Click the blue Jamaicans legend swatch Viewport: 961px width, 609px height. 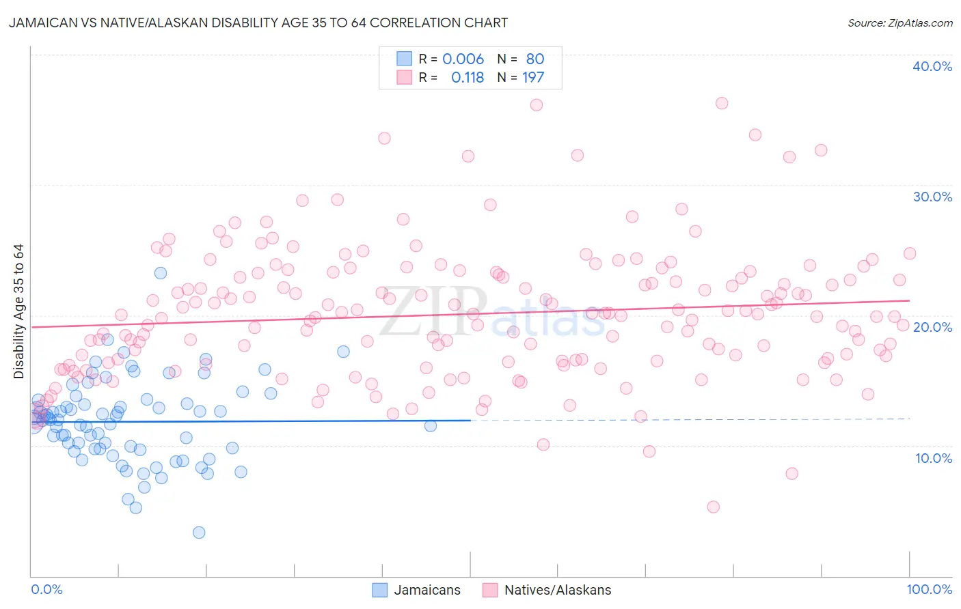[x=379, y=590]
